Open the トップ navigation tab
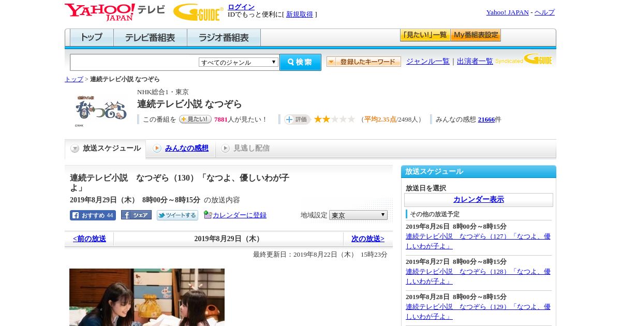The height and width of the screenshot is (326, 621). [92, 38]
